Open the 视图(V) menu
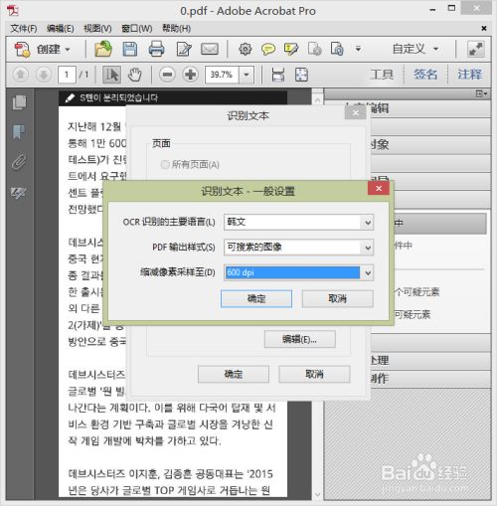The width and height of the screenshot is (497, 506). [x=97, y=29]
